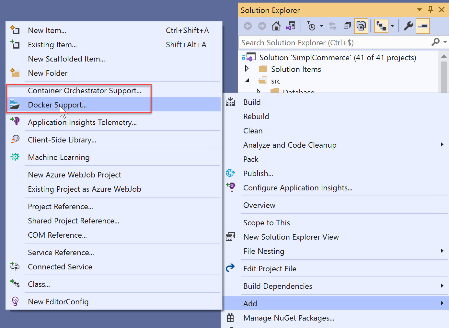This screenshot has height=328, width=449.
Task: Pin the Solution Explorer panel
Action: (x=431, y=10)
